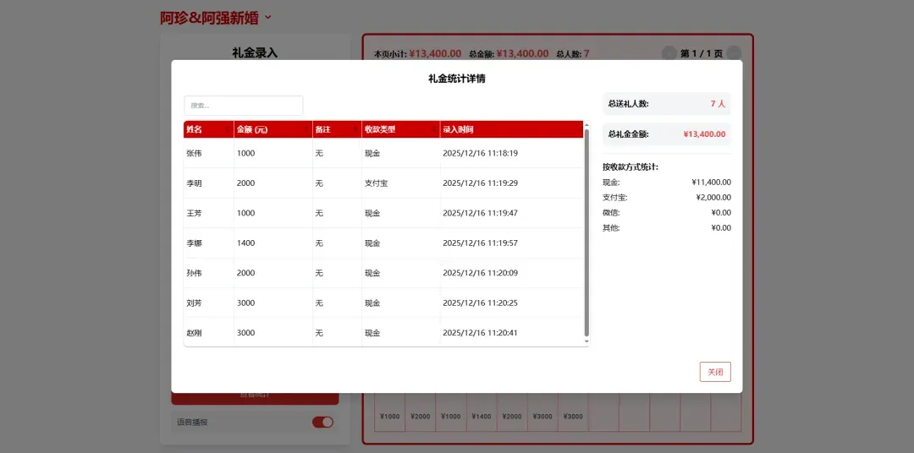The width and height of the screenshot is (914, 453).
Task: Click timestamp 2025/12/16 11:20:41
Action: [481, 333]
